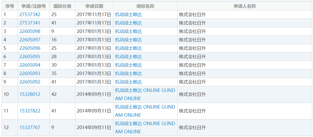
Task: Open registration number 27537342 link
Action: (x=30, y=15)
